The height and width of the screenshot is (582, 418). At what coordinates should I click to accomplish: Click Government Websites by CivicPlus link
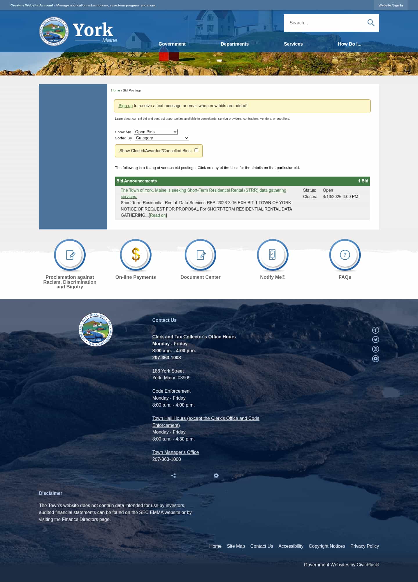[x=341, y=565]
